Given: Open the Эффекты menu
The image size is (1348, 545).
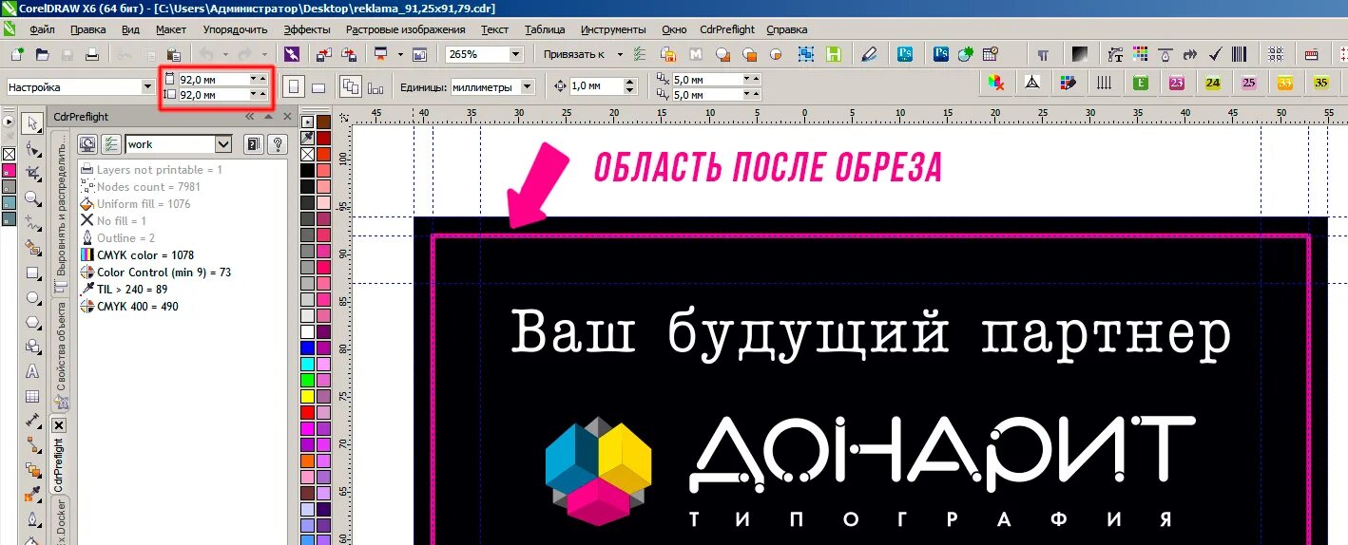Looking at the screenshot, I should (x=307, y=29).
